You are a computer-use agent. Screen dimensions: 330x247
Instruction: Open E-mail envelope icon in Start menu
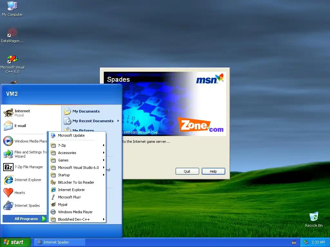click(x=8, y=126)
